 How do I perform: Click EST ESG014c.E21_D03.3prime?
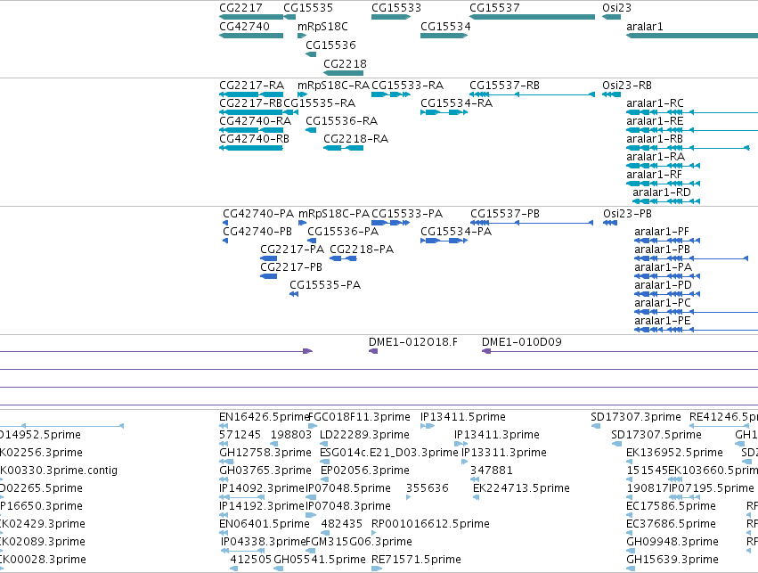pos(389,453)
